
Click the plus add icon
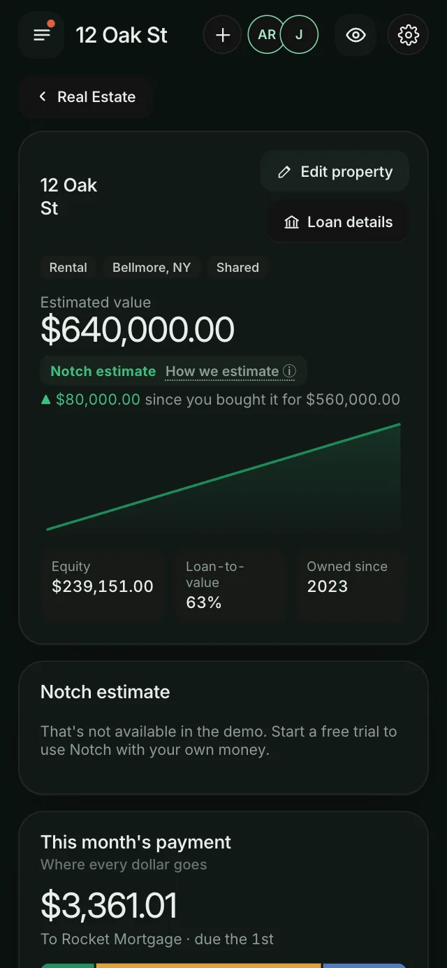pyautogui.click(x=223, y=35)
